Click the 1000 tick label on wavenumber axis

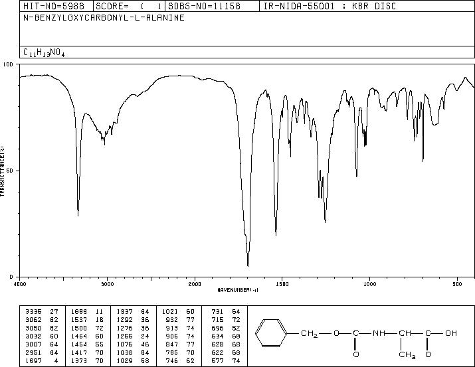369,284
